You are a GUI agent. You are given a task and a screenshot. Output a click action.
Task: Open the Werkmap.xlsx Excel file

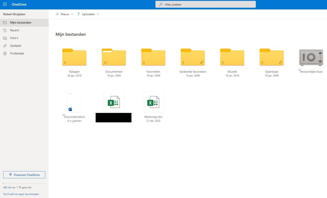click(153, 103)
